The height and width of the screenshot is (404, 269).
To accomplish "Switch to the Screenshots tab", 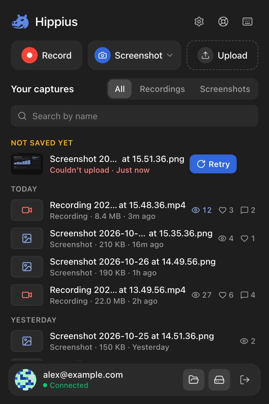I will click(225, 89).
